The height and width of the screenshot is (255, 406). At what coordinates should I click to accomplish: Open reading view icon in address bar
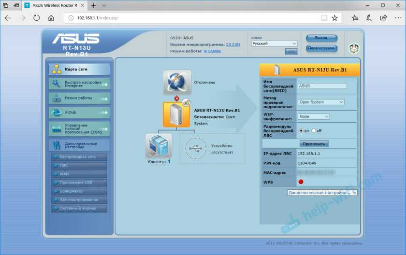[324, 18]
